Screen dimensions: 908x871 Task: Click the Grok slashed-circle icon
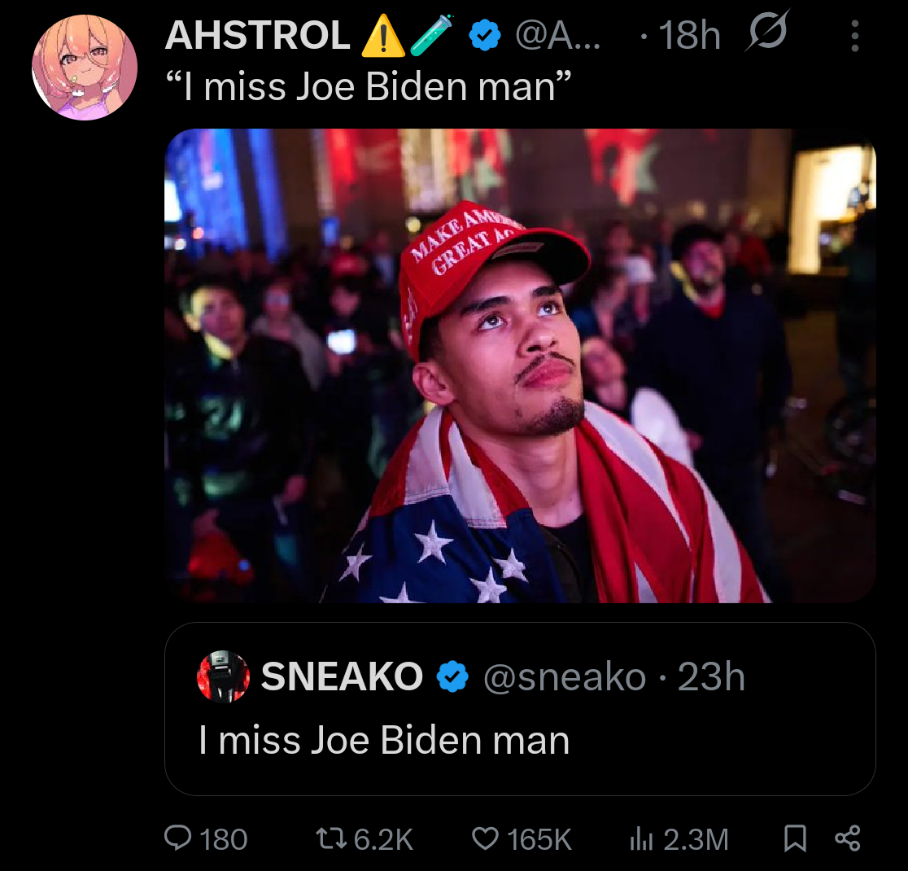click(767, 30)
